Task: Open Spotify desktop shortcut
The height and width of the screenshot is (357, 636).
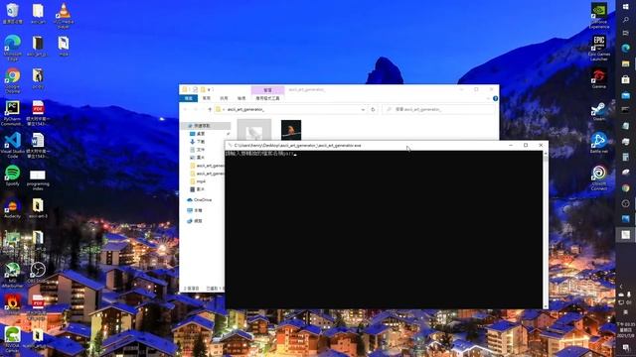Action: click(12, 177)
